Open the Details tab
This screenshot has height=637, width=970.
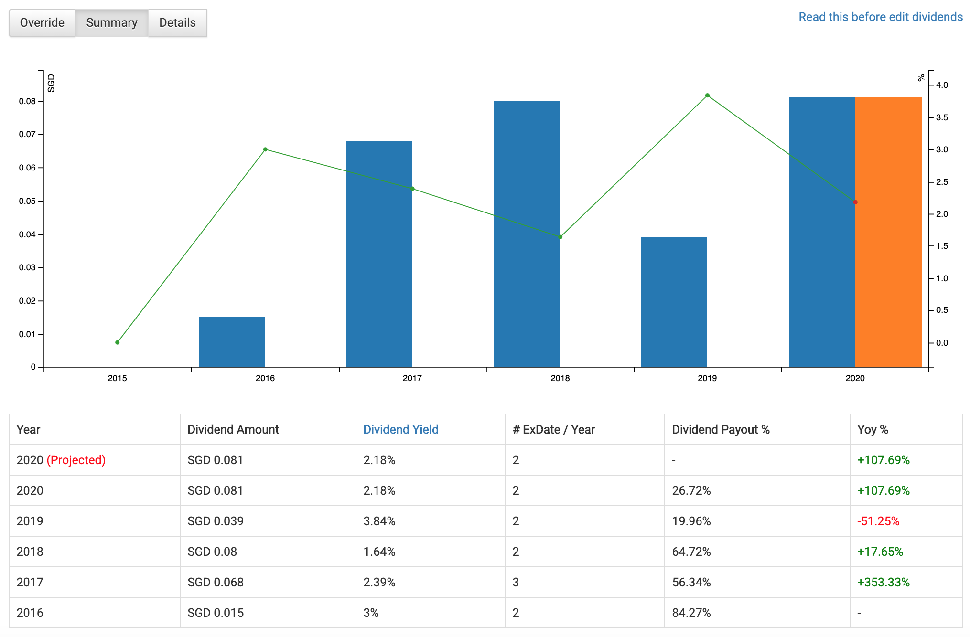[177, 23]
